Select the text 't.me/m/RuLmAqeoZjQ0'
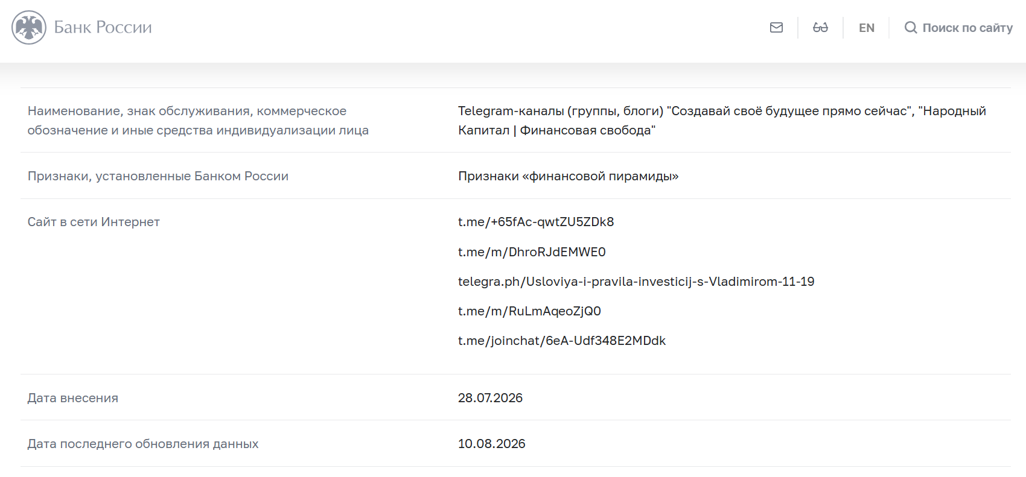Image resolution: width=1026 pixels, height=477 pixels. [529, 311]
